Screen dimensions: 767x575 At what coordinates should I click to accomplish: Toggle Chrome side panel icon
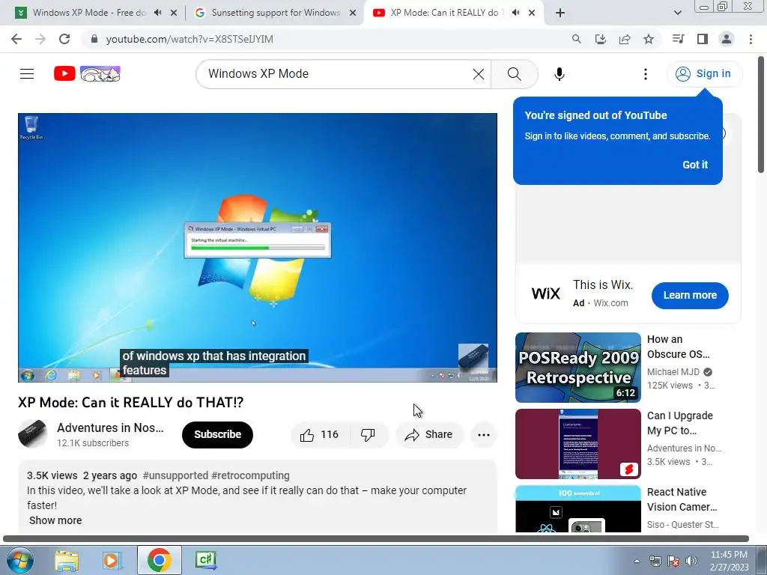pyautogui.click(x=703, y=39)
